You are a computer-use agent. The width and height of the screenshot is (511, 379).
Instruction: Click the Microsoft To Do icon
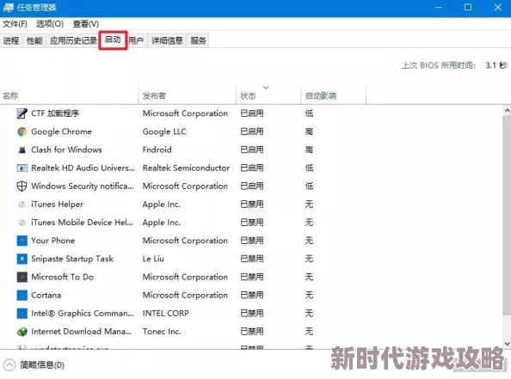click(22, 277)
